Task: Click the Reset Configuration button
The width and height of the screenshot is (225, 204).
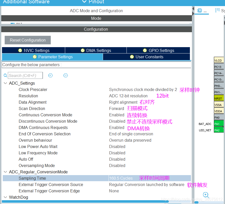Action: click(27, 40)
